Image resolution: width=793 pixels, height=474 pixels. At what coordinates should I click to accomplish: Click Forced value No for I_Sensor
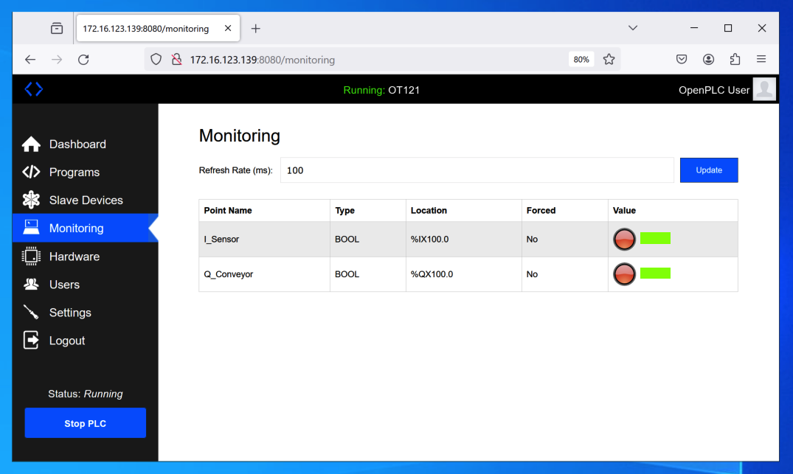pos(532,239)
